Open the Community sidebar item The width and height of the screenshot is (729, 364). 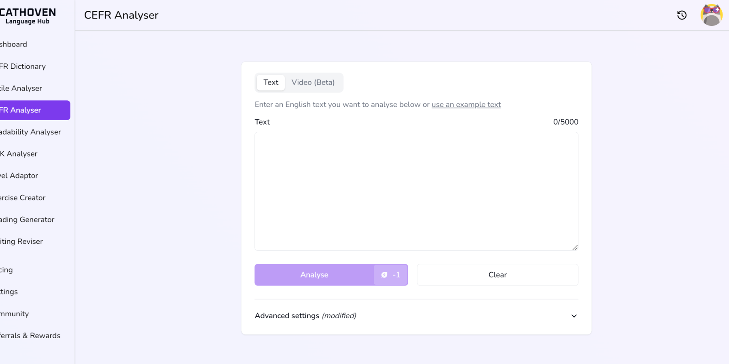[15, 314]
